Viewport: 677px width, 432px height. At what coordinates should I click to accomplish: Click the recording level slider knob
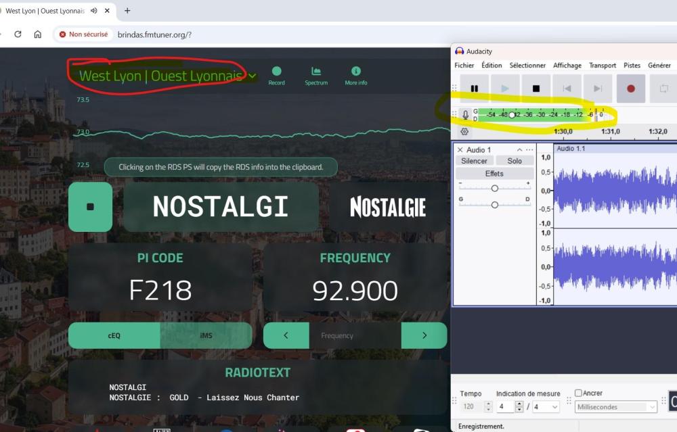(512, 115)
